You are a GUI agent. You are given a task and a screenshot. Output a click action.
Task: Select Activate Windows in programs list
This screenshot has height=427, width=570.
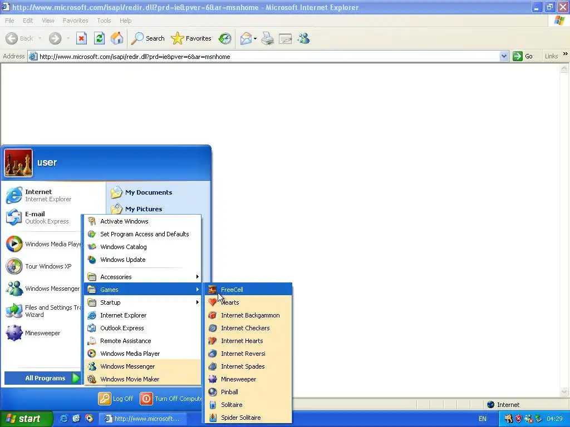142,221
